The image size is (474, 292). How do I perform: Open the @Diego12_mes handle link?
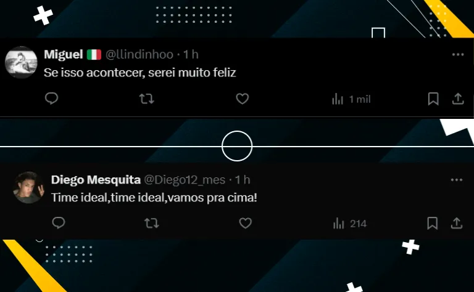185,180
